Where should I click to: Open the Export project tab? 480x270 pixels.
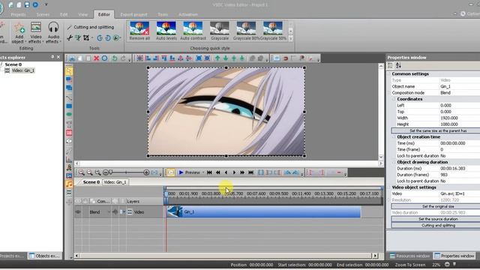coord(133,14)
